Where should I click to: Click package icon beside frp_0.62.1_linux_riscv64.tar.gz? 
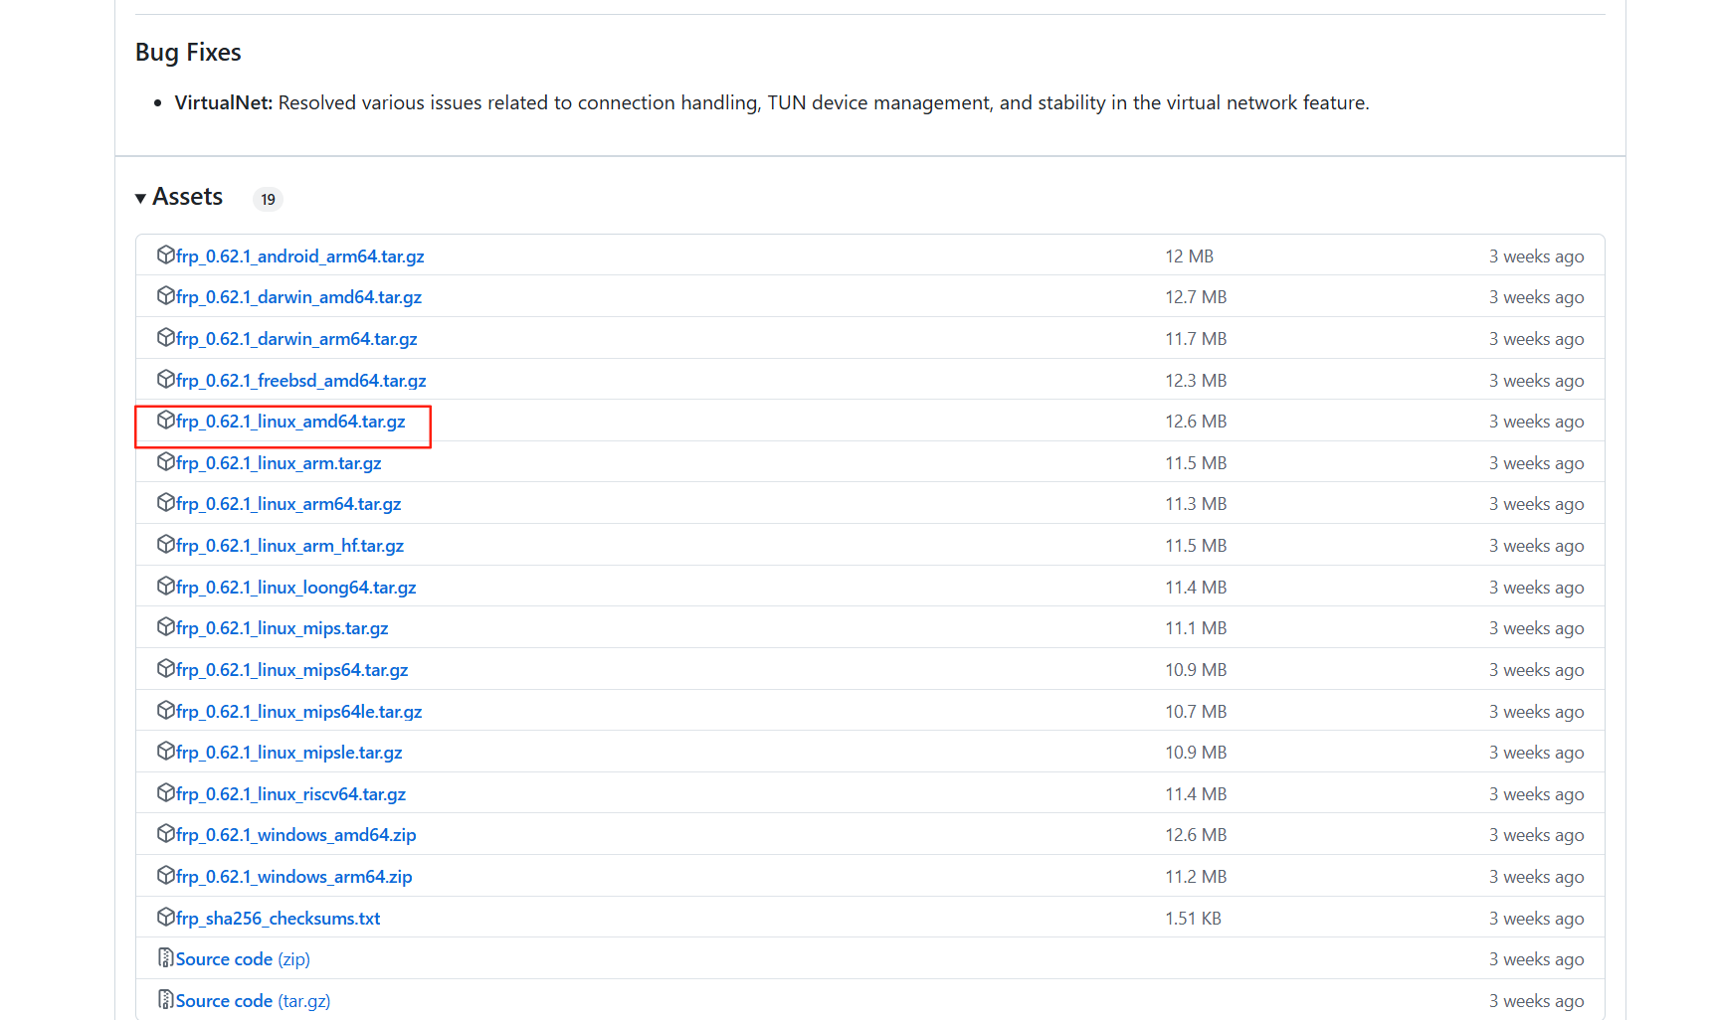click(x=166, y=792)
